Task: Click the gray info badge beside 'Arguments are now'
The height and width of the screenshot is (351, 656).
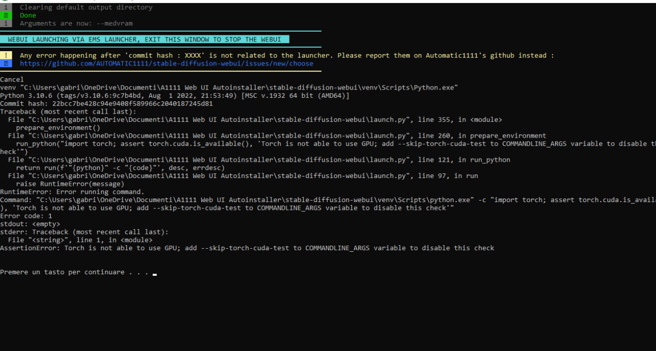Action: pyautogui.click(x=6, y=24)
